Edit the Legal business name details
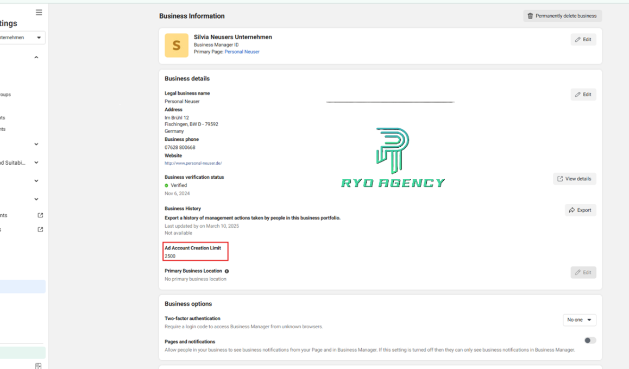Viewport: 629px width, 369px height. (583, 95)
